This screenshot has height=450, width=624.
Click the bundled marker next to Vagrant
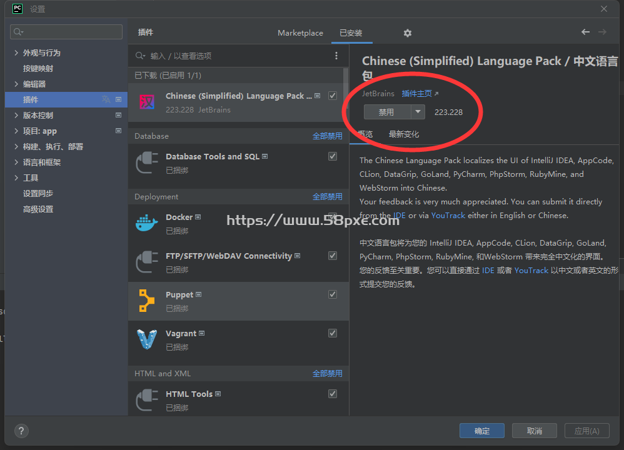202,333
